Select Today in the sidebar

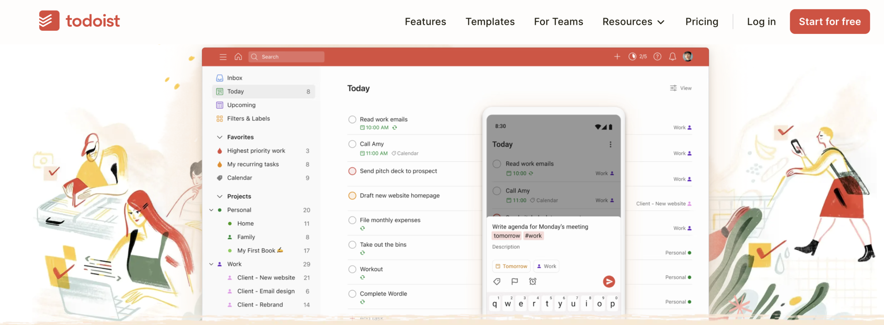tap(263, 92)
